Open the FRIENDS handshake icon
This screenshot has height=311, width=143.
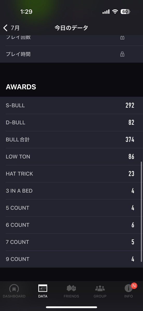71,288
